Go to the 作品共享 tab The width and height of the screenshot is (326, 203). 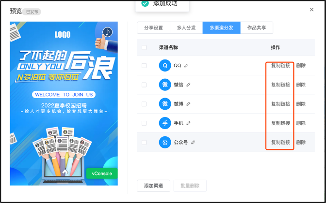click(x=257, y=28)
